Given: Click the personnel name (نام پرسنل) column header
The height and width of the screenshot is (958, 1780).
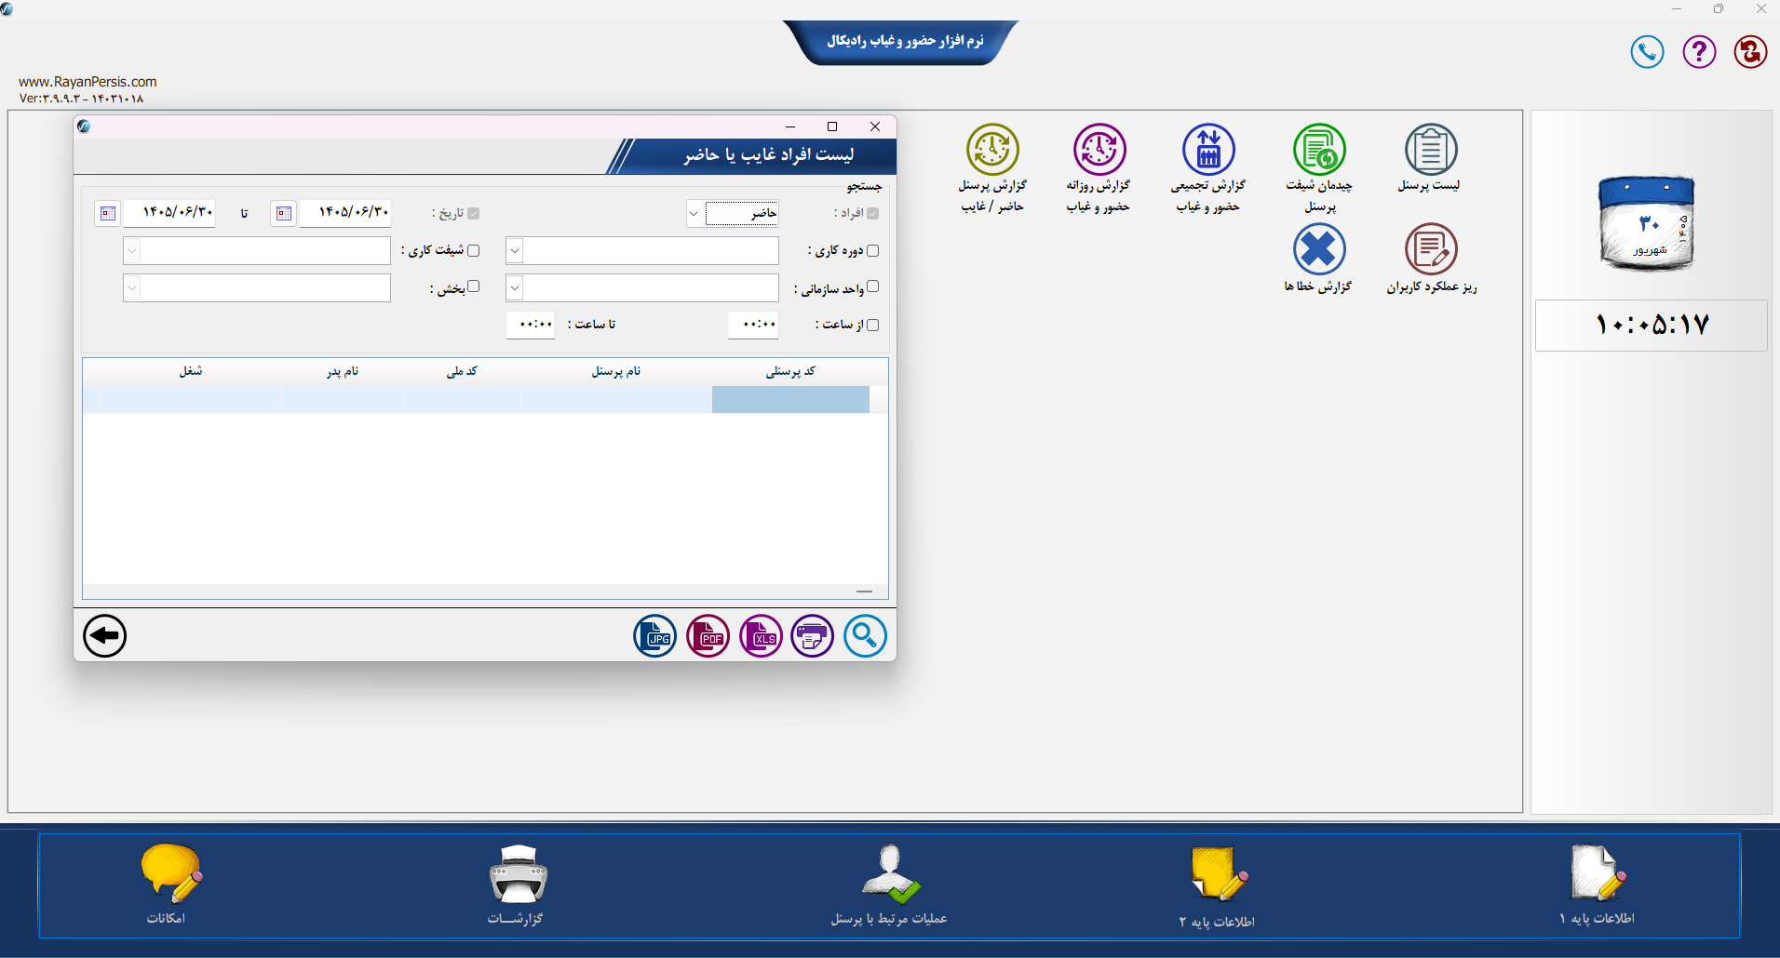Looking at the screenshot, I should click(616, 371).
